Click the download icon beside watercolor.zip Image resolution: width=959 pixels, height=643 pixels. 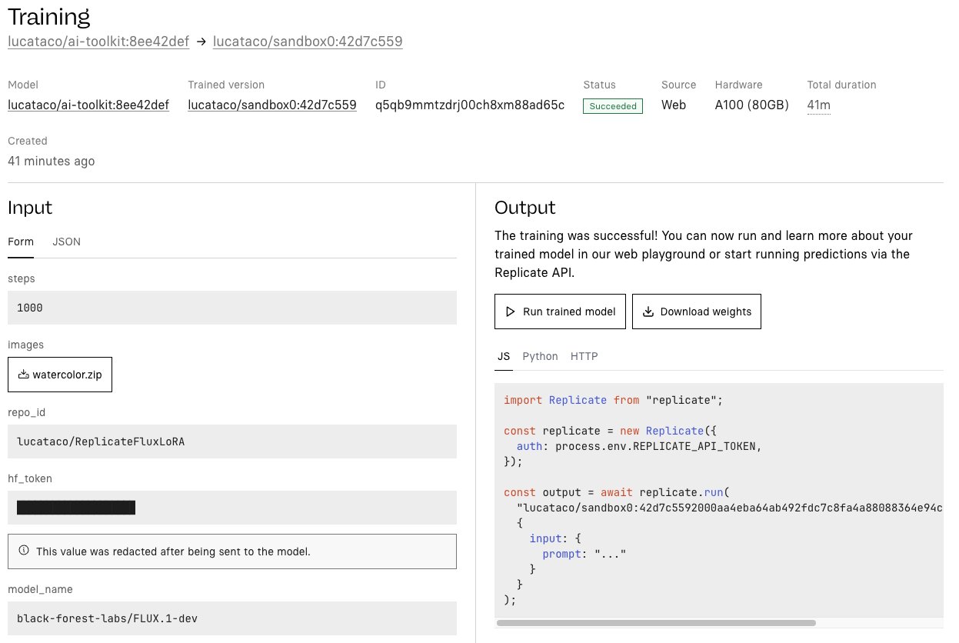tap(23, 375)
